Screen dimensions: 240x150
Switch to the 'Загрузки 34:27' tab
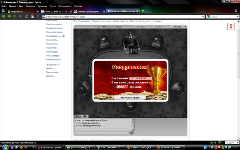(23, 11)
